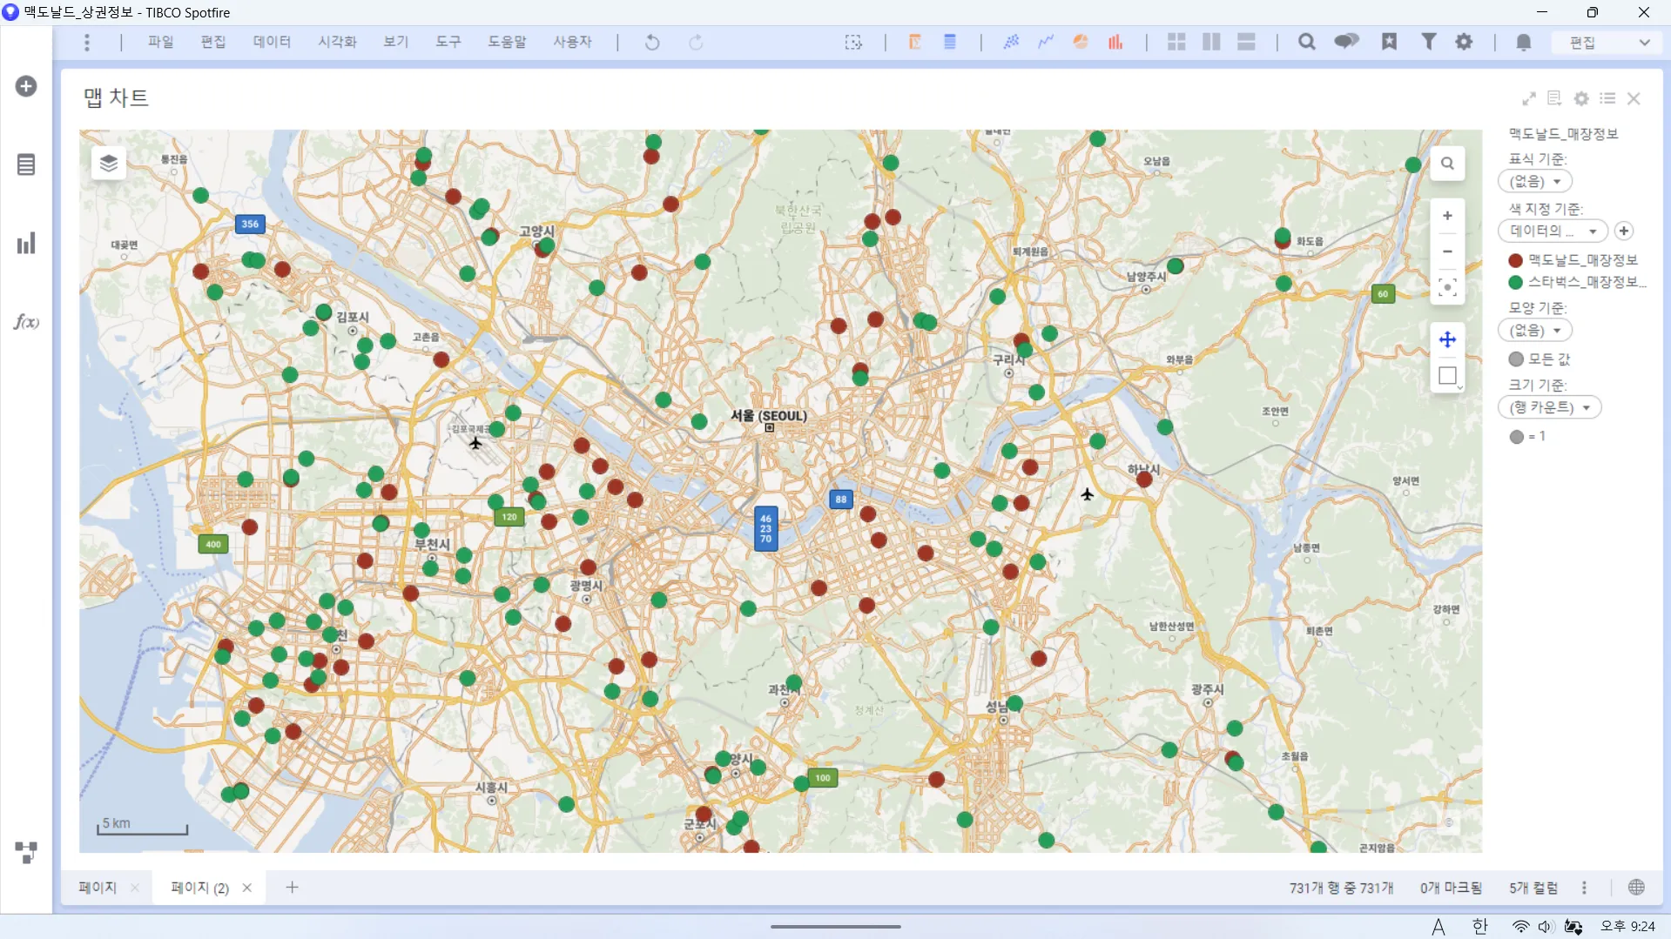Image resolution: width=1671 pixels, height=939 pixels.
Task: Open the 편집 menu in menu bar
Action: (212, 42)
